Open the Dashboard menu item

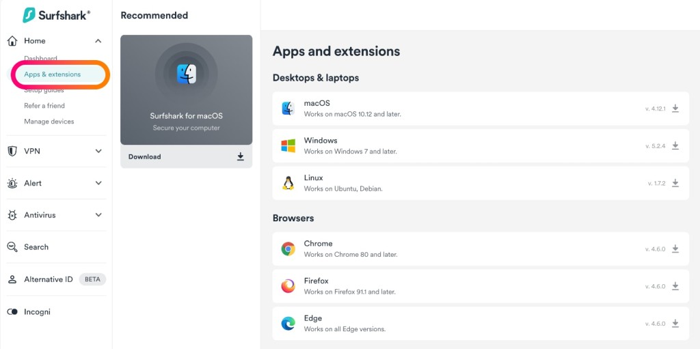[40, 59]
